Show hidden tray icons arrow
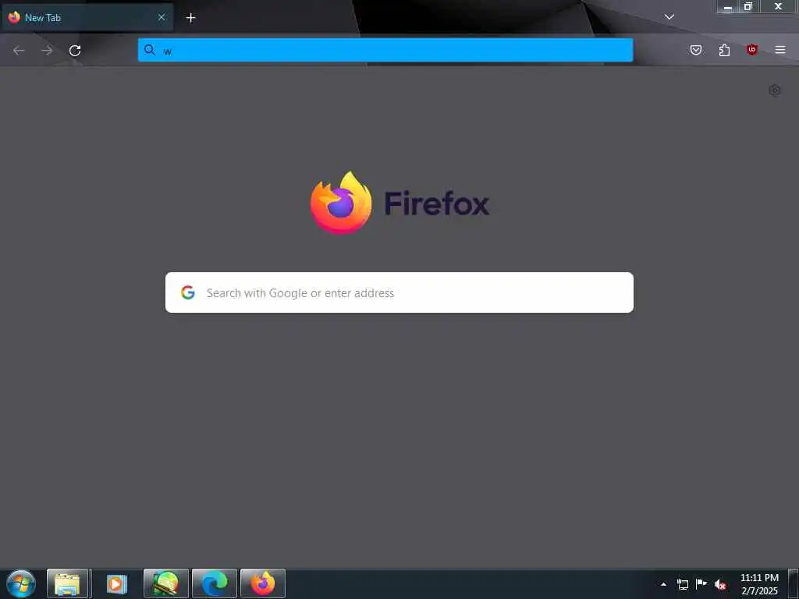This screenshot has width=799, height=599. click(x=663, y=584)
